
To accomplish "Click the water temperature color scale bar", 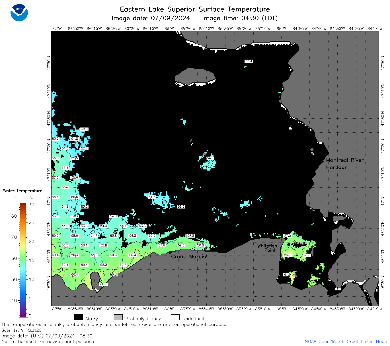I will 23,260.
